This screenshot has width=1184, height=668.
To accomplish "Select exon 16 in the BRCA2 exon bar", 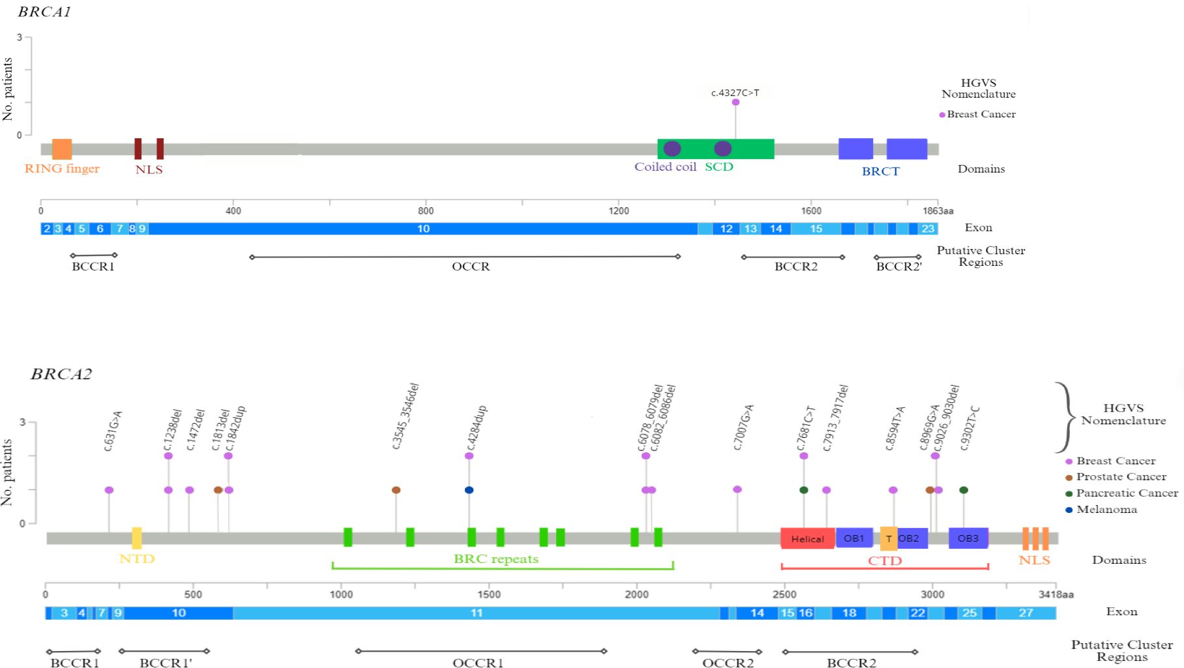I will pyautogui.click(x=805, y=613).
